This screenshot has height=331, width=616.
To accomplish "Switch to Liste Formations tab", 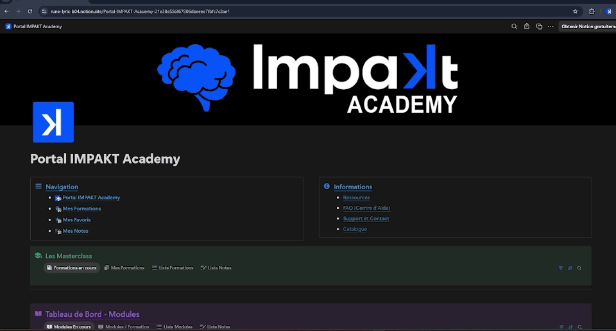I will (x=173, y=267).
